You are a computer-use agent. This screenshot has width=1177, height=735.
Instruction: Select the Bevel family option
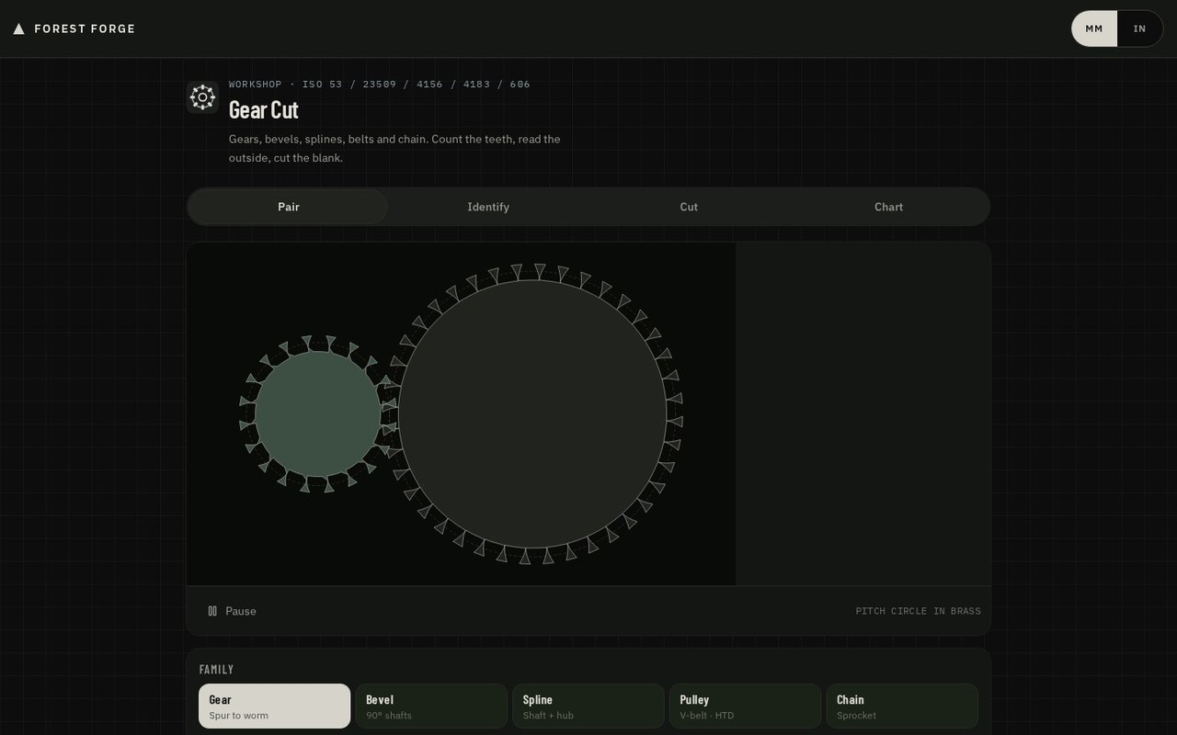(431, 706)
